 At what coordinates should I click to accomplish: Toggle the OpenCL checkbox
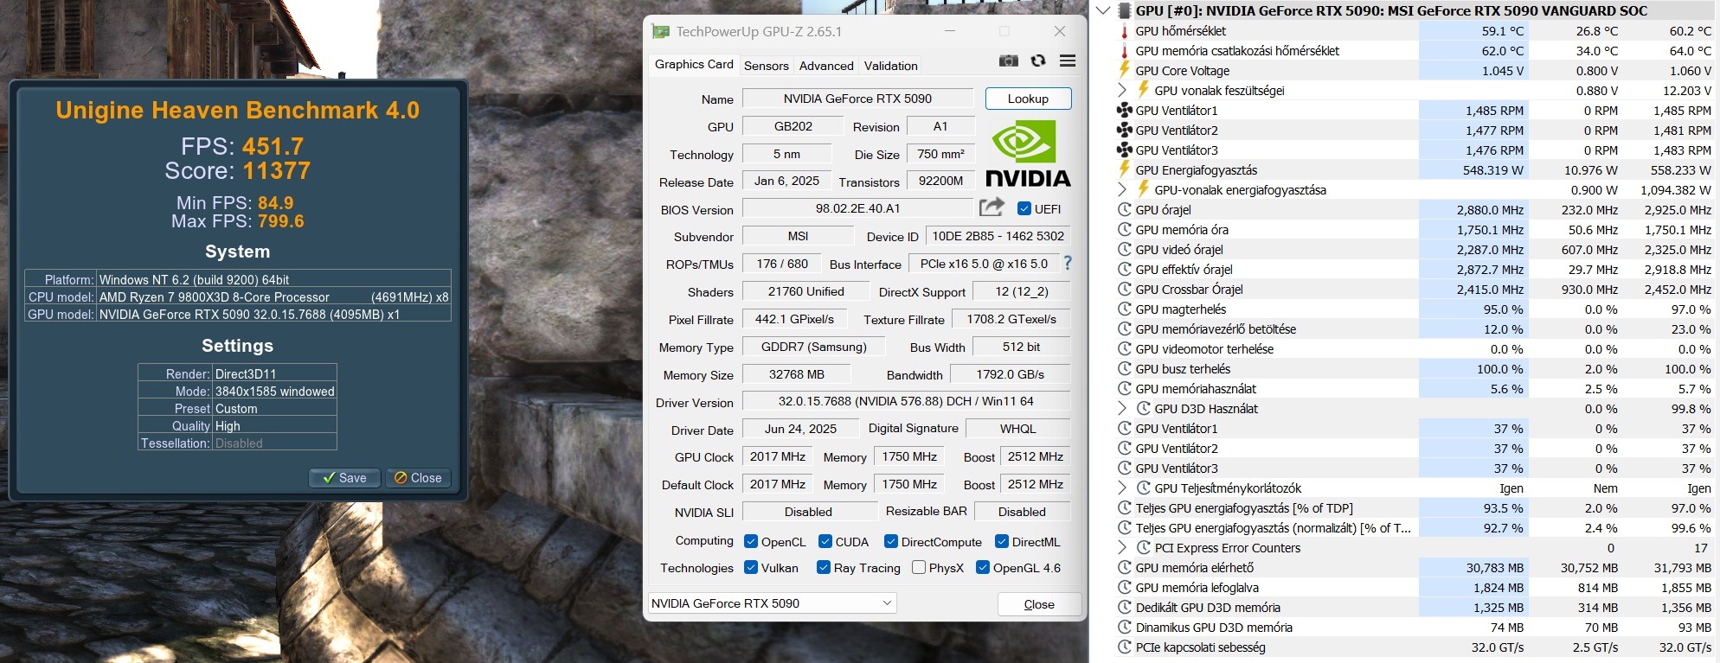751,541
